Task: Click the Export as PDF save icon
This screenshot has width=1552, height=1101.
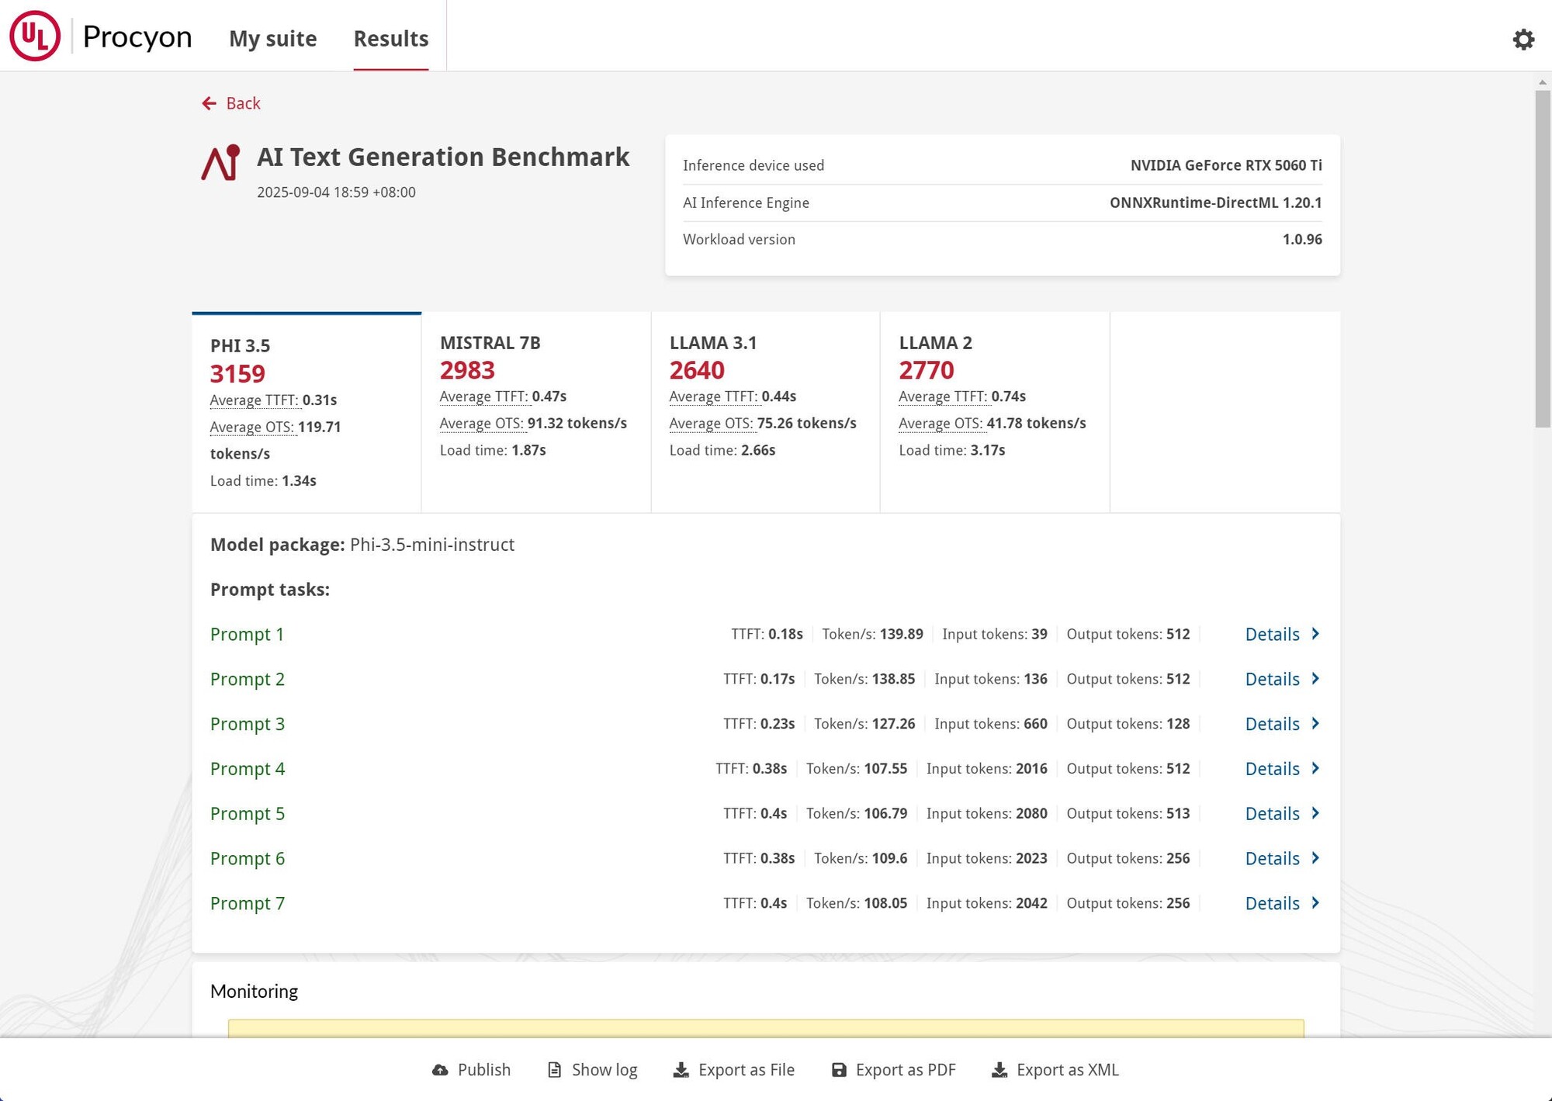Action: (839, 1070)
